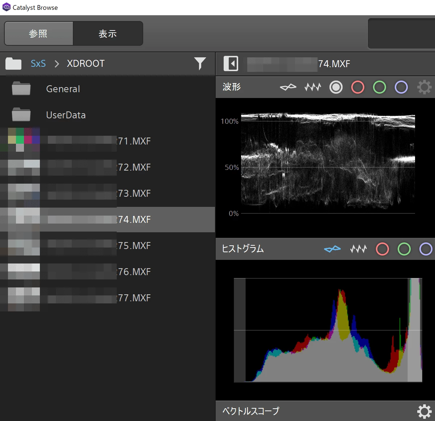Toggle red channel in waveform panel
This screenshot has width=435, height=421.
[x=358, y=87]
